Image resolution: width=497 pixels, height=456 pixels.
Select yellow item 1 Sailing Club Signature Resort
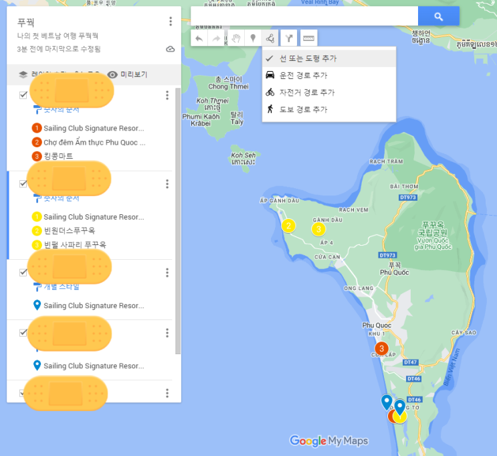(88, 217)
